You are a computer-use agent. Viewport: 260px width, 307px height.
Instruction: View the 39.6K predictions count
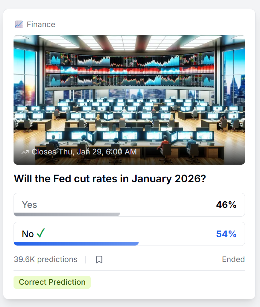tap(46, 259)
